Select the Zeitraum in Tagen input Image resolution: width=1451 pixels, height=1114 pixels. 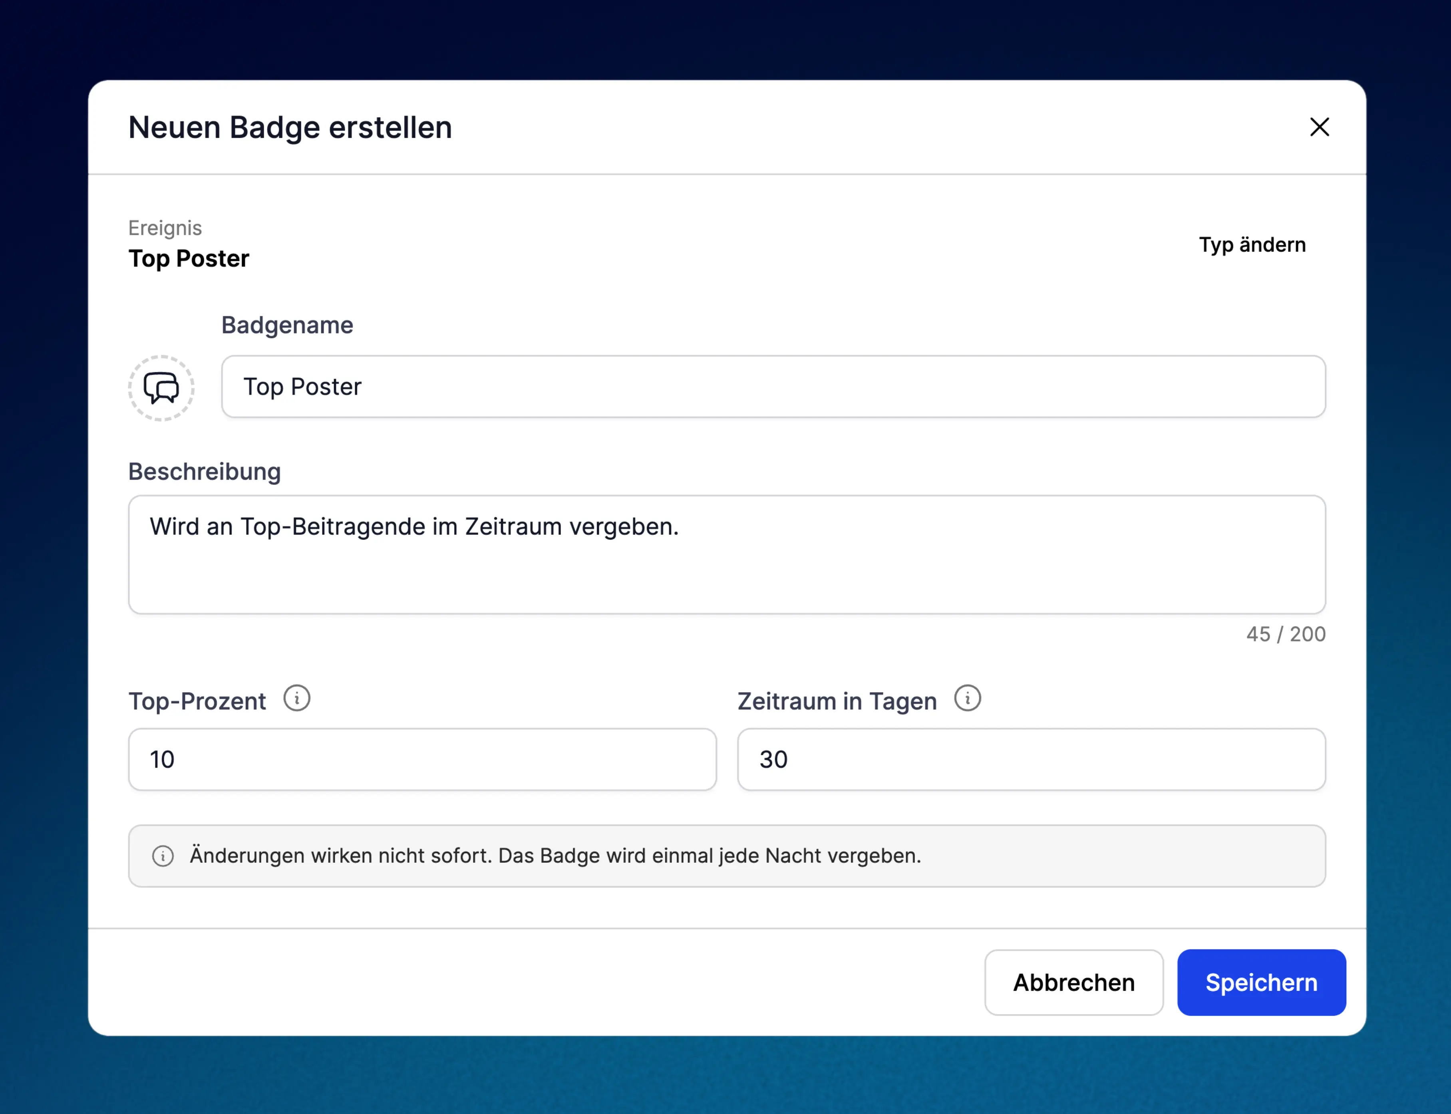(1031, 759)
